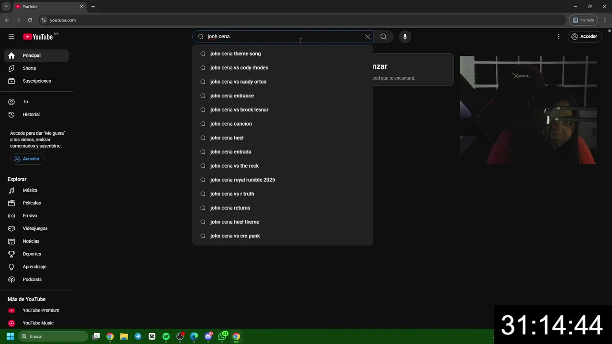Select suggestion 'john cena heel'

[283, 138]
